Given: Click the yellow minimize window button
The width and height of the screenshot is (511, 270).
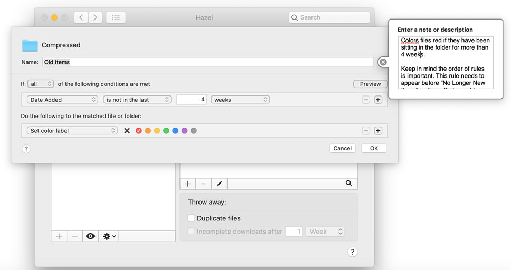Looking at the screenshot, I should click(54, 17).
